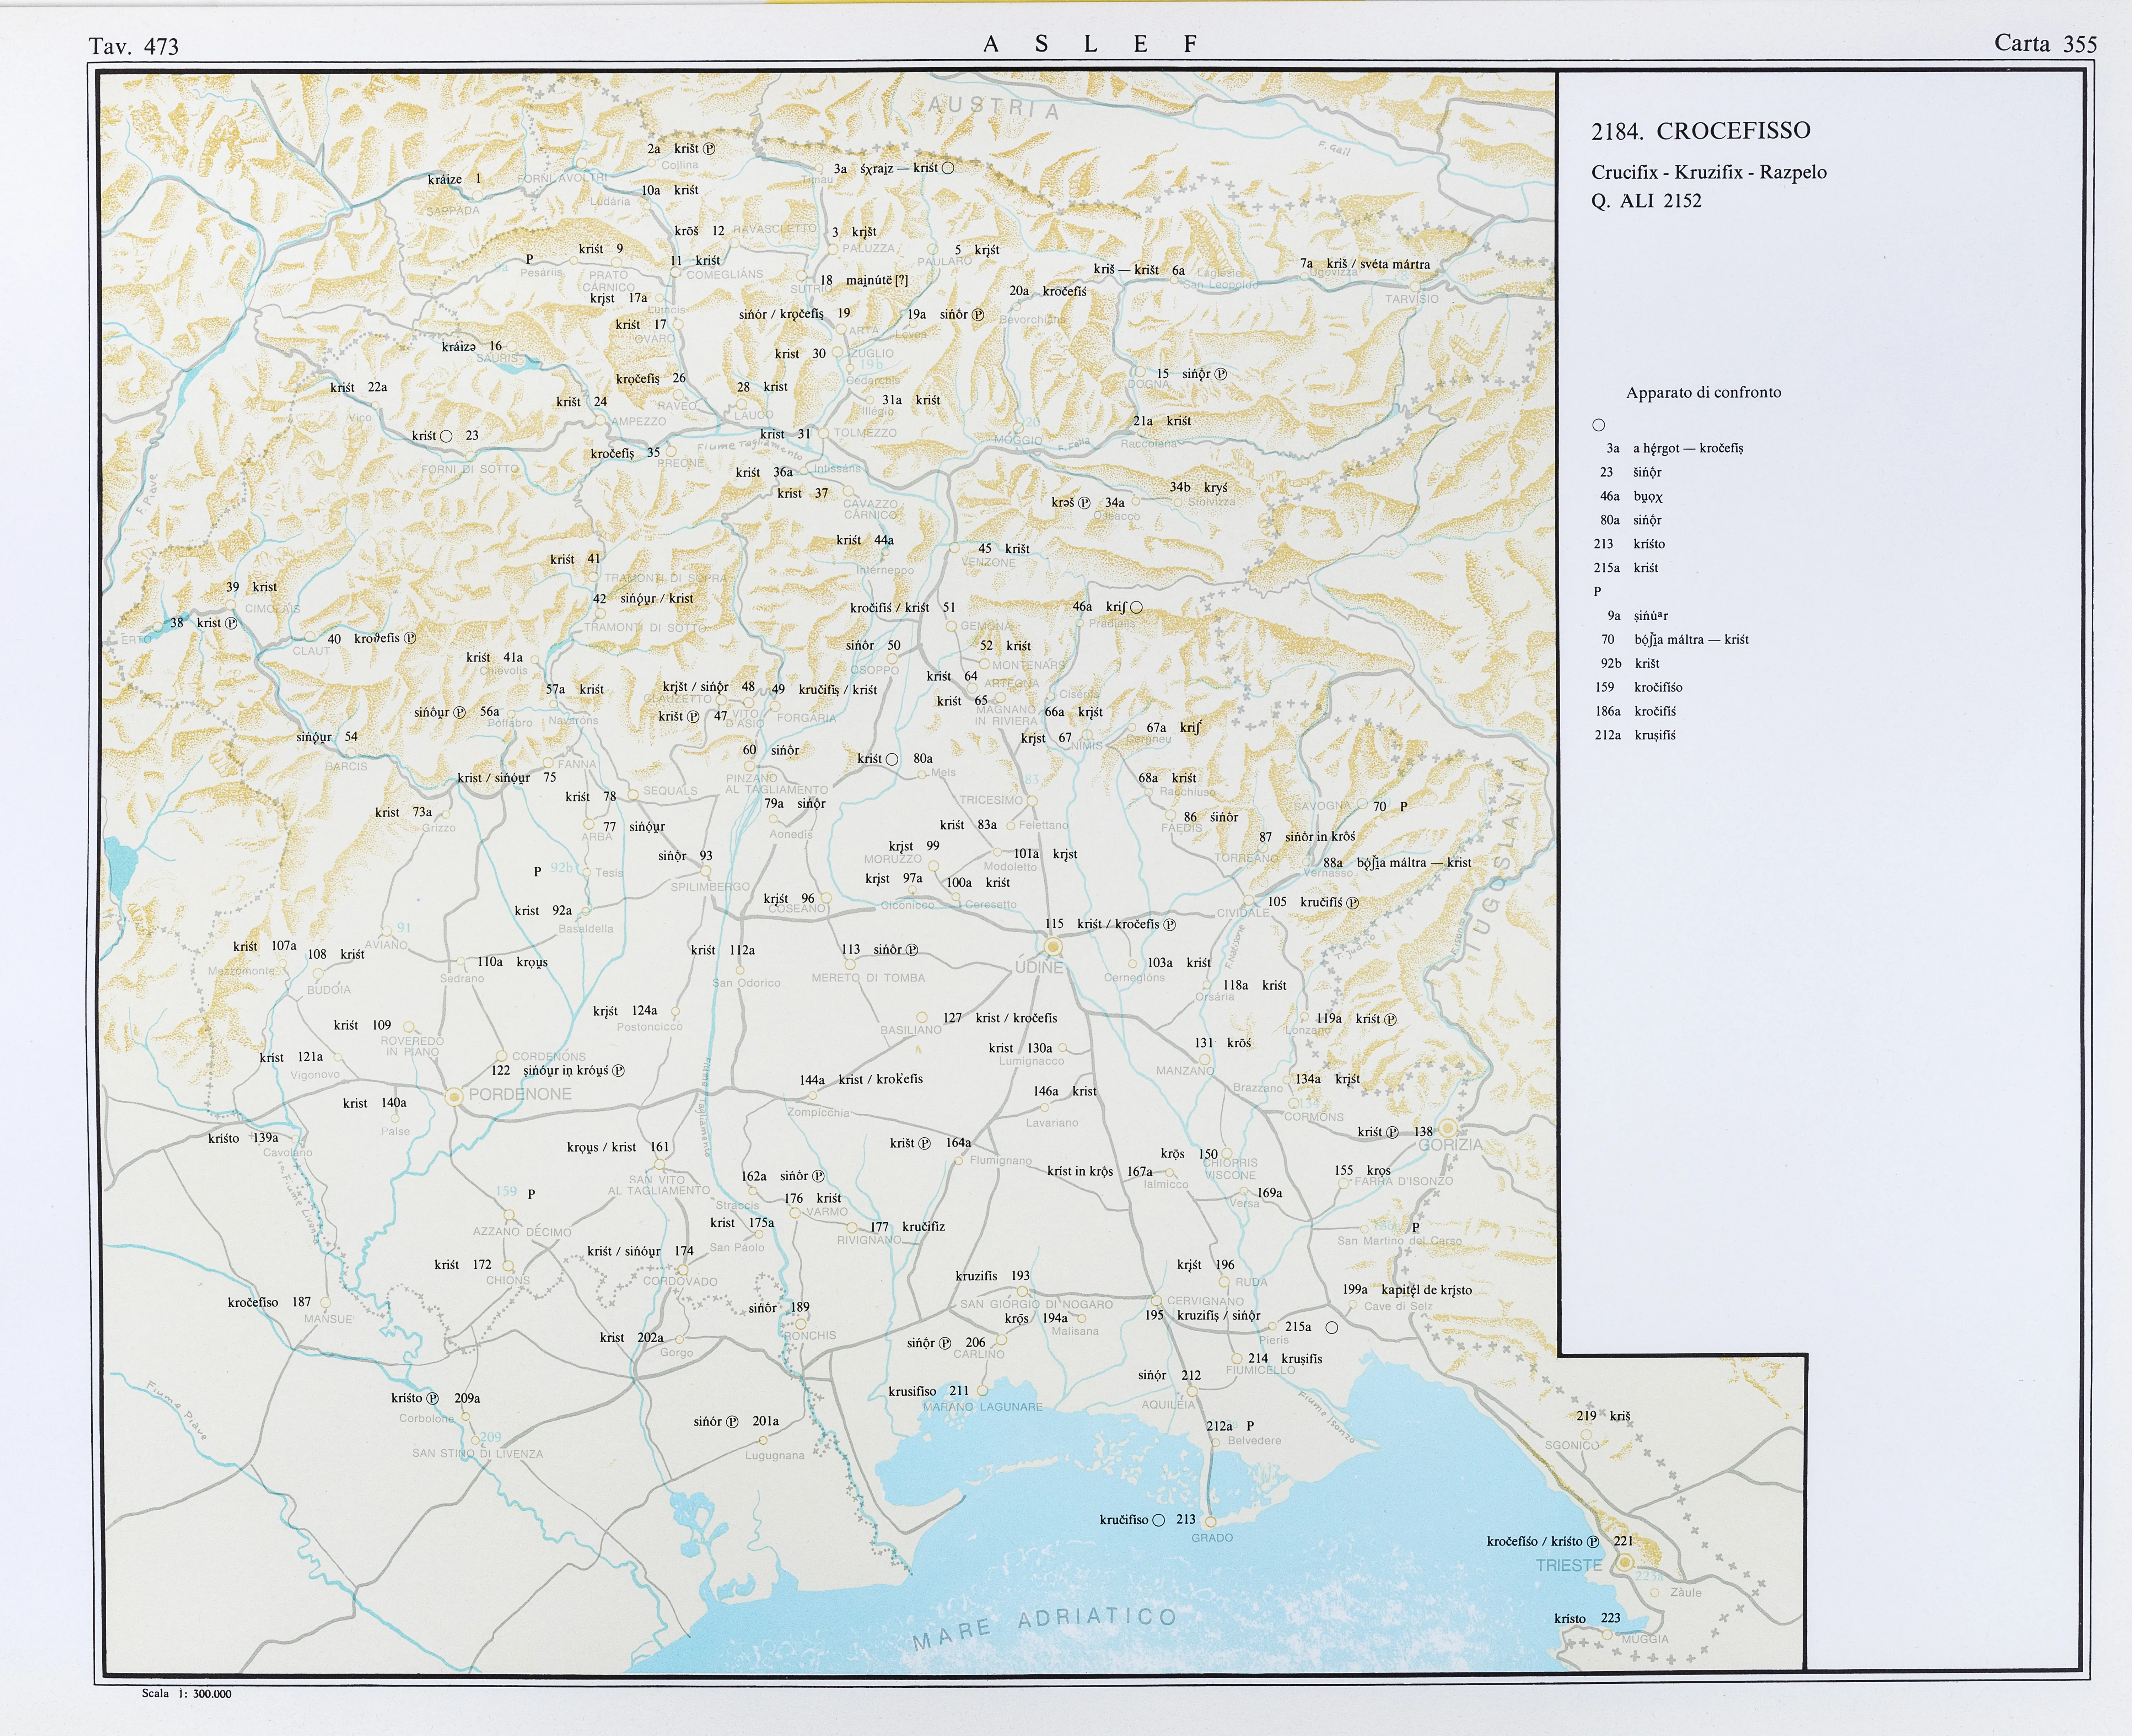Click the circled P after 'sińór' at 201a

732,1422
